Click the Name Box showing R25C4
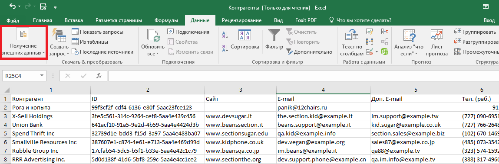499x164 pixels. tap(21, 76)
